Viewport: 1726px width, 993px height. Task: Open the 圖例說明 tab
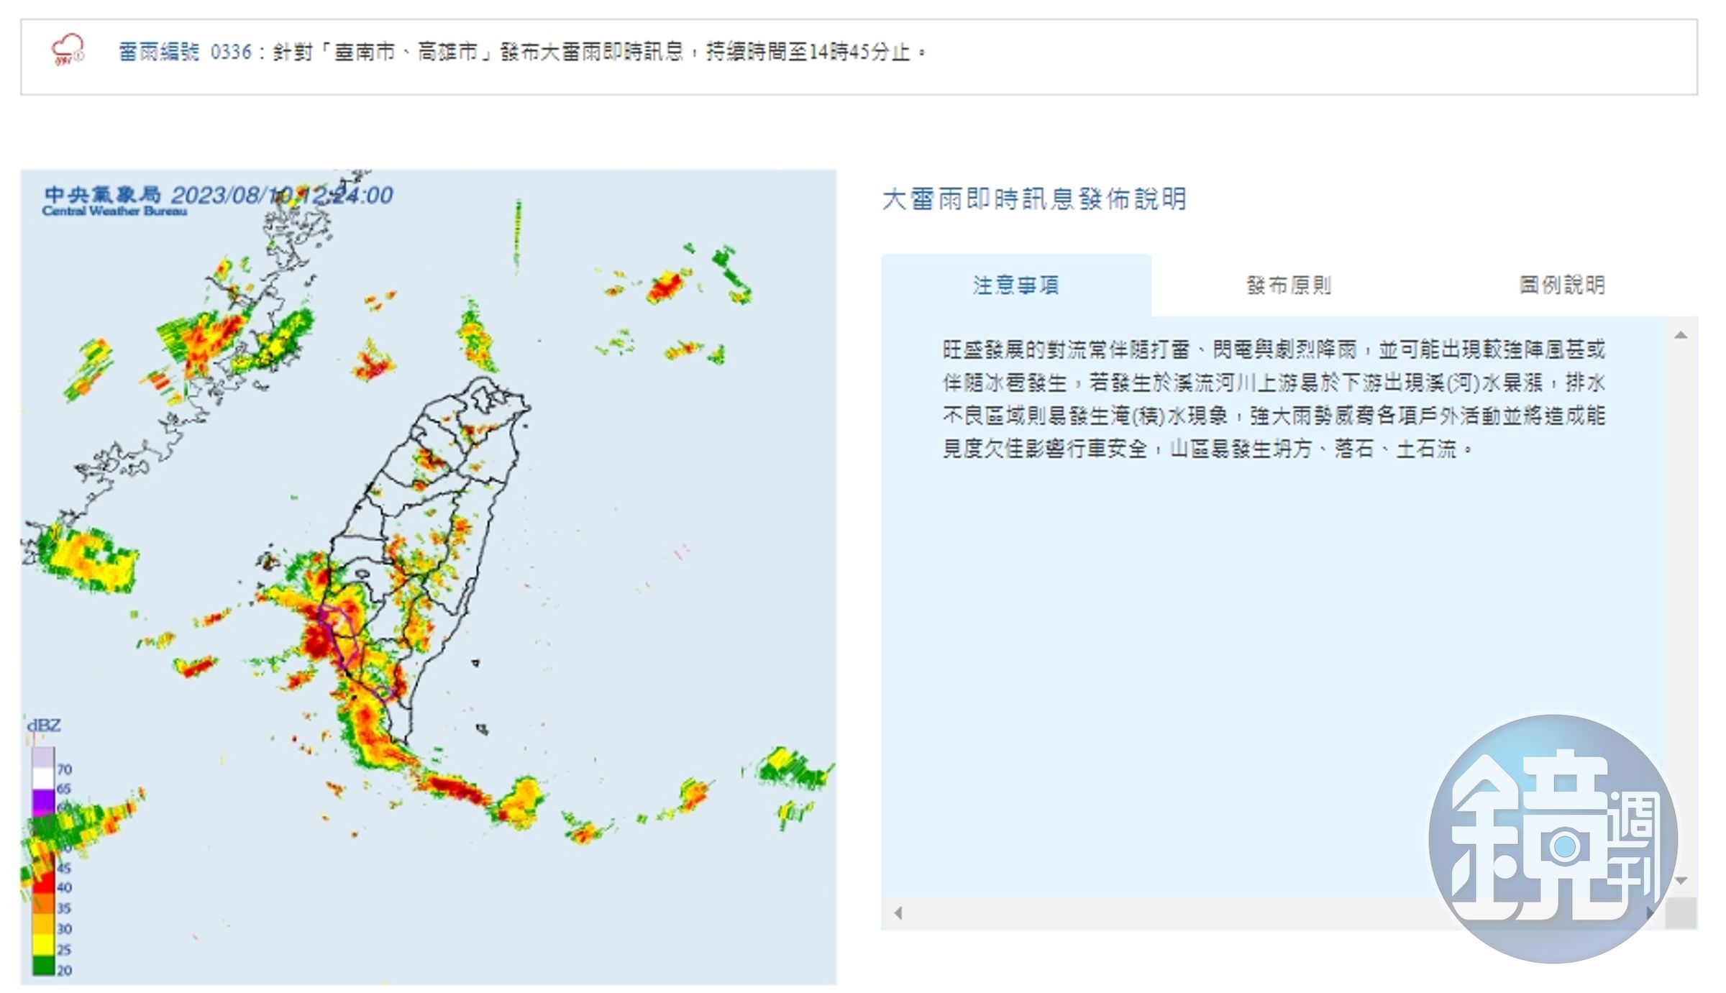(1562, 285)
